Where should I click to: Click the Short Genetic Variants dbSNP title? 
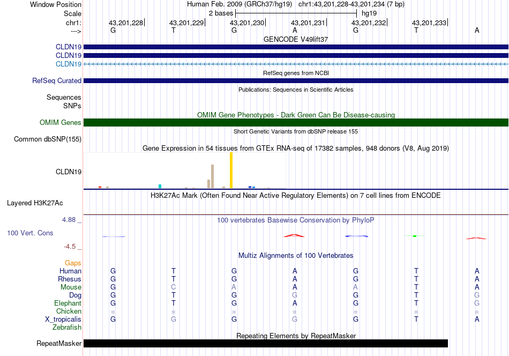[x=296, y=131]
